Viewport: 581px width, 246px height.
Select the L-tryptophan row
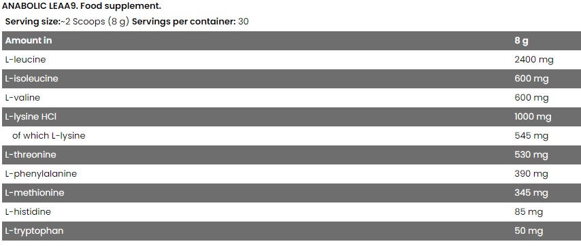click(x=290, y=231)
